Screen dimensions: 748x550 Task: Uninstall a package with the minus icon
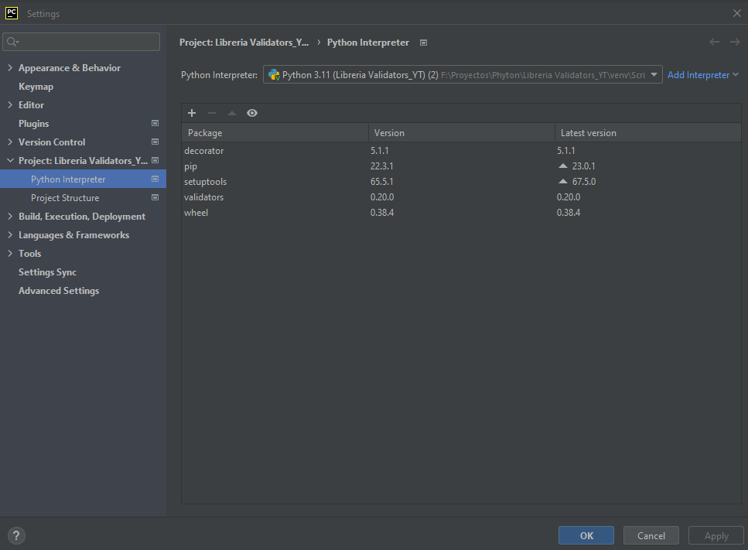[211, 113]
